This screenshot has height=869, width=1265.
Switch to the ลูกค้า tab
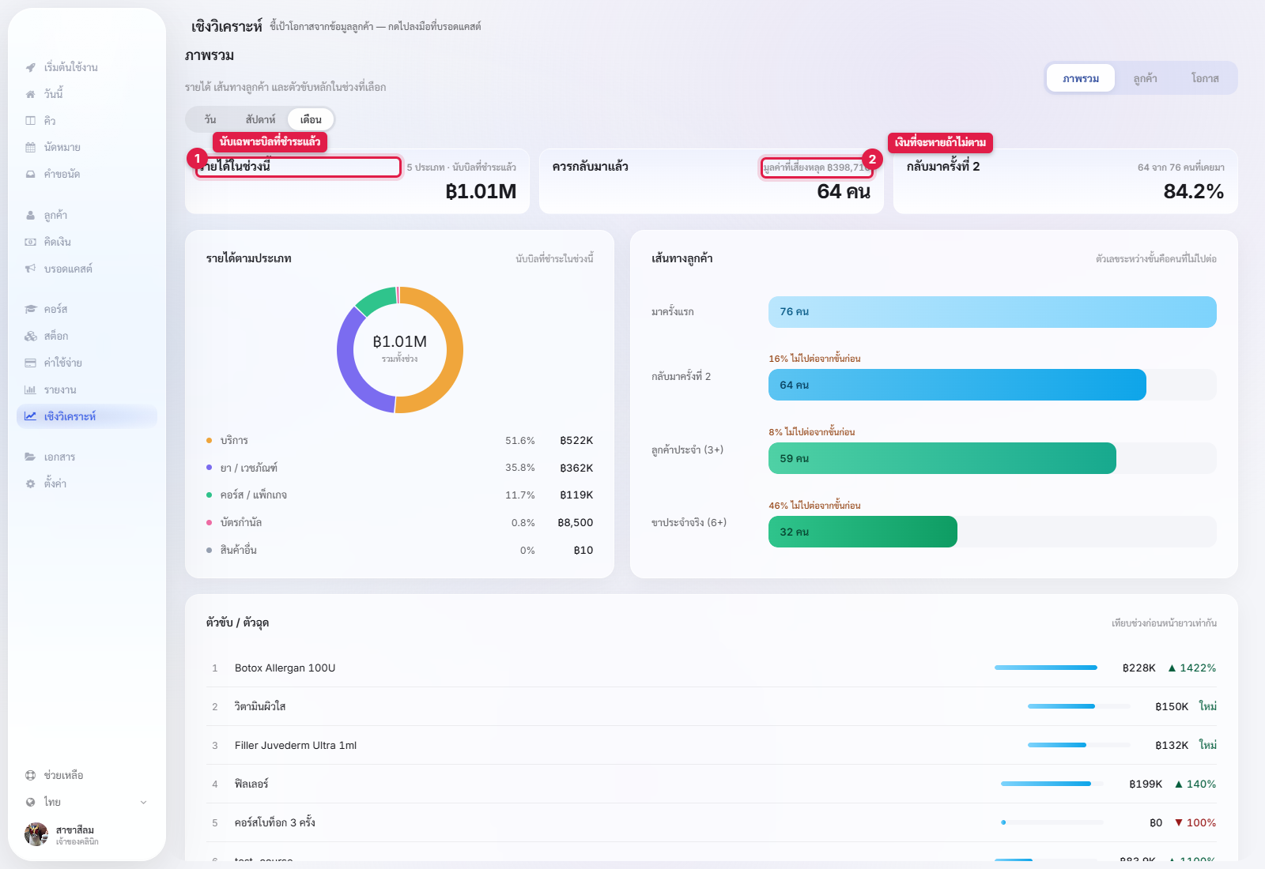pos(1145,78)
